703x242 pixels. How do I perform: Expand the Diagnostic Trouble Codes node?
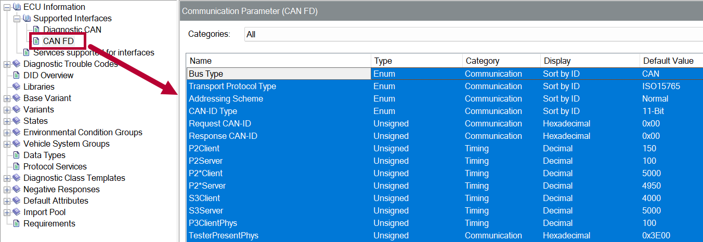(x=7, y=64)
